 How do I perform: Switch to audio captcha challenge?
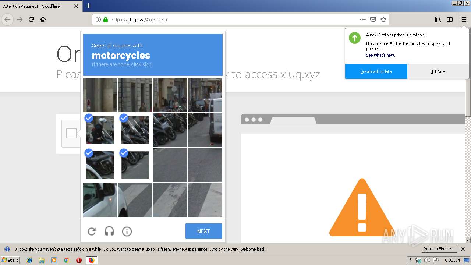point(109,231)
